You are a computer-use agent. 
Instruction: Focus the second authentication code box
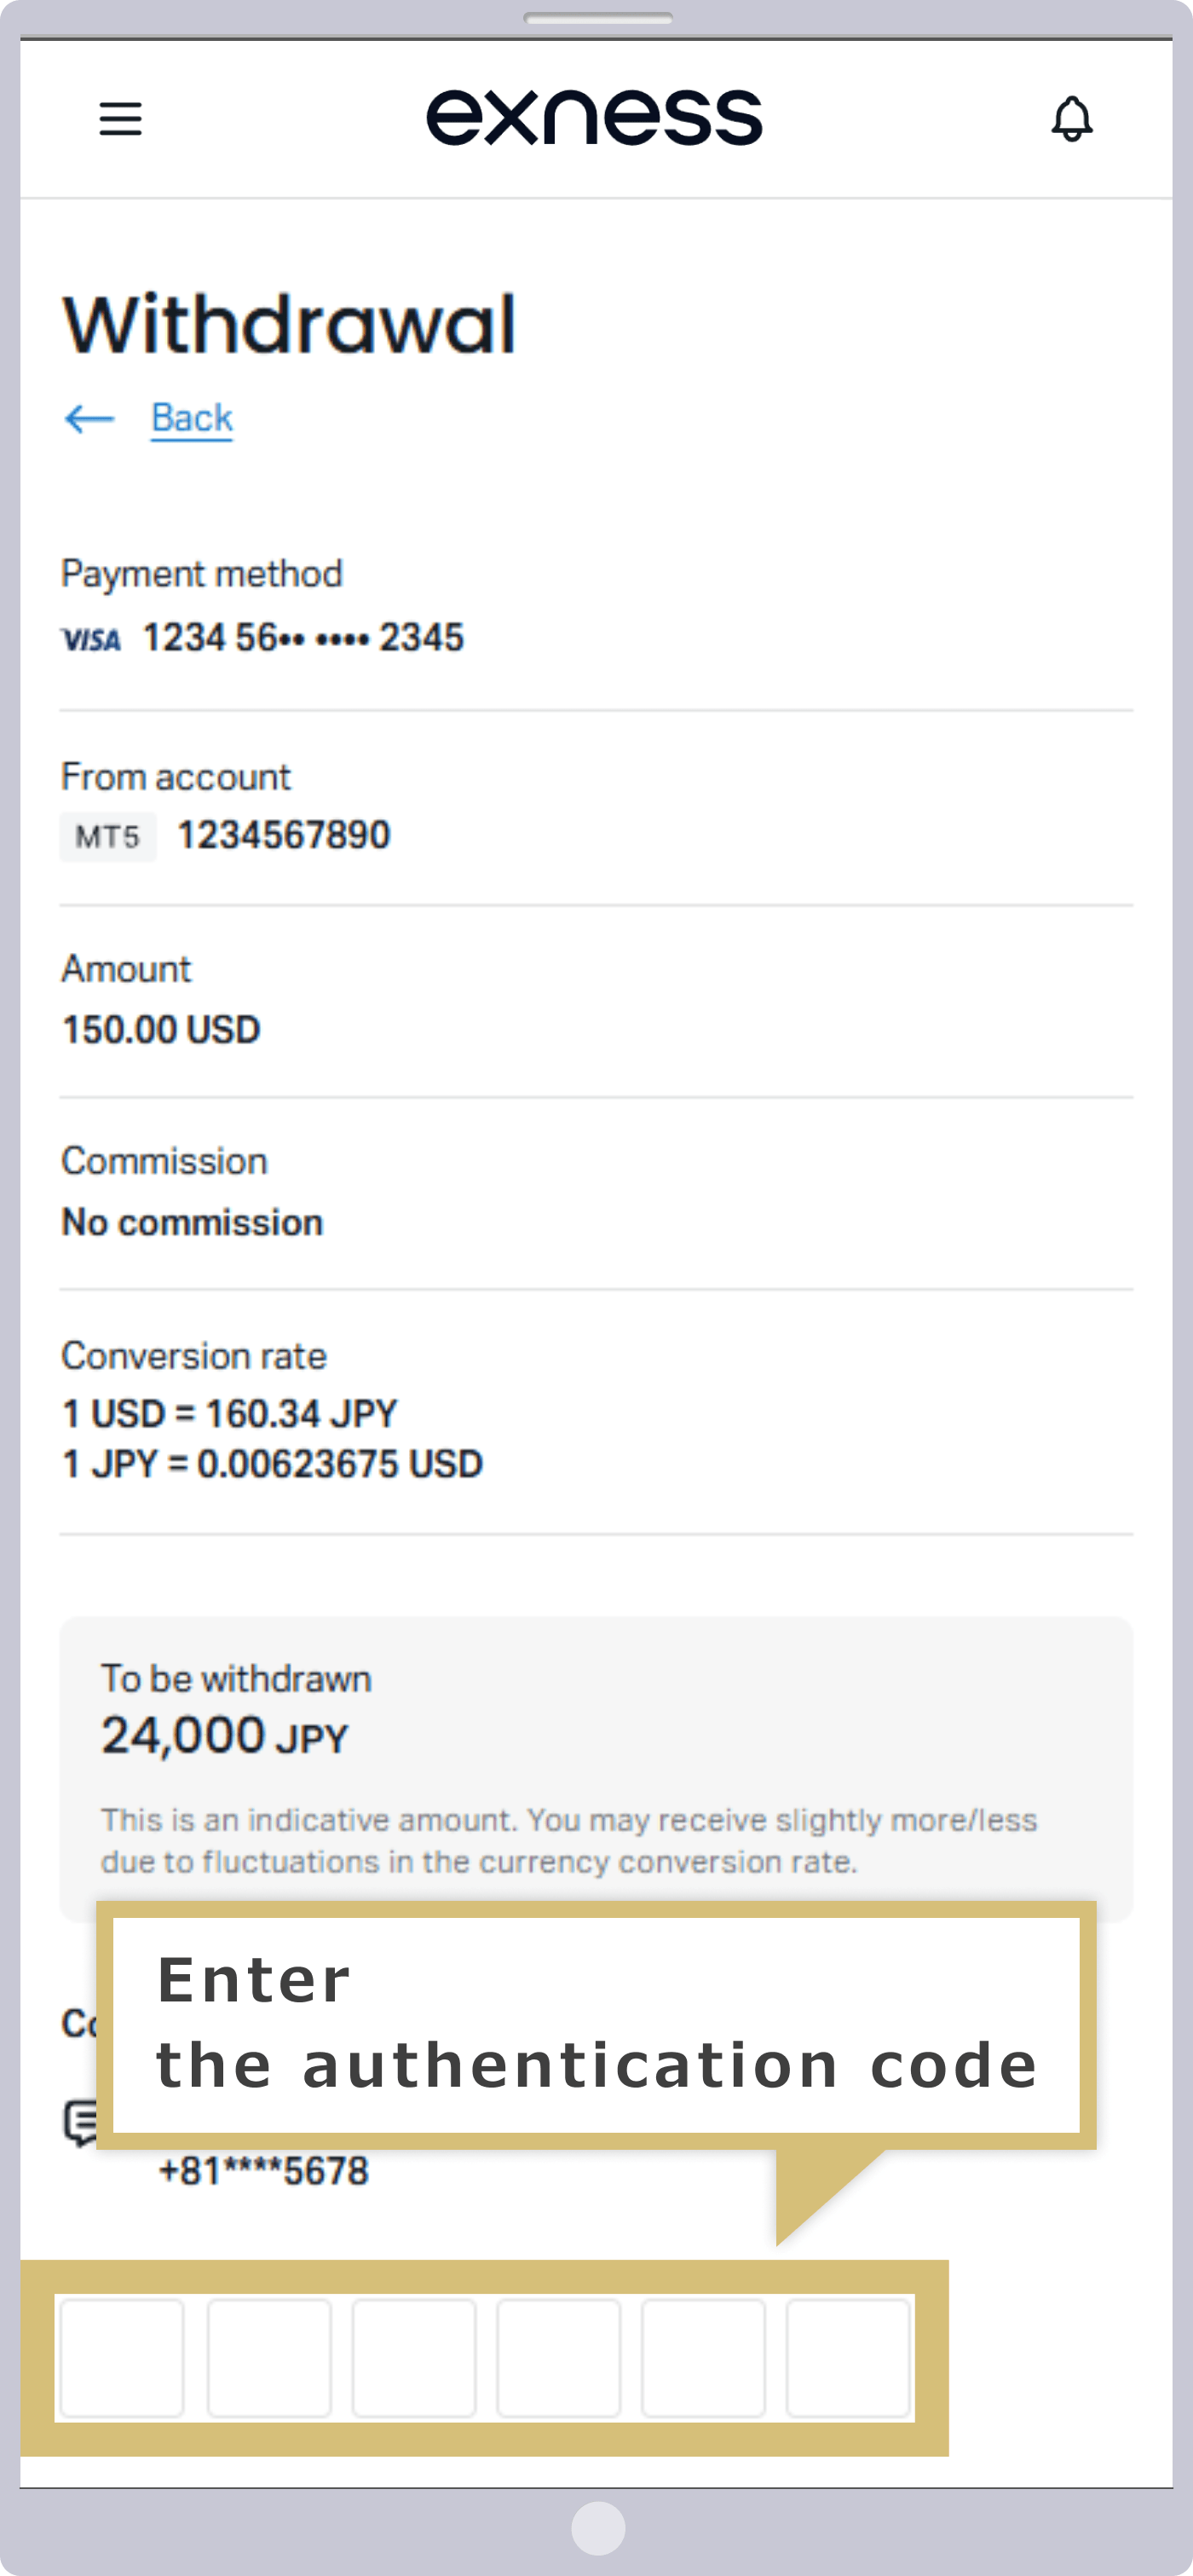click(x=269, y=2357)
